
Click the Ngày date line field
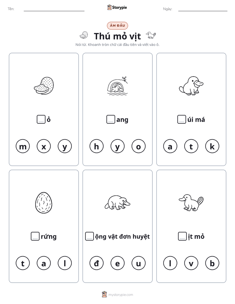(203, 9)
